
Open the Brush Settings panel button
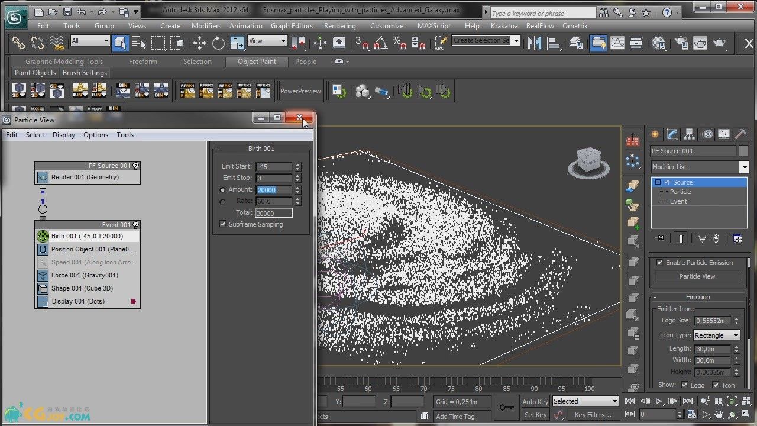coord(85,73)
